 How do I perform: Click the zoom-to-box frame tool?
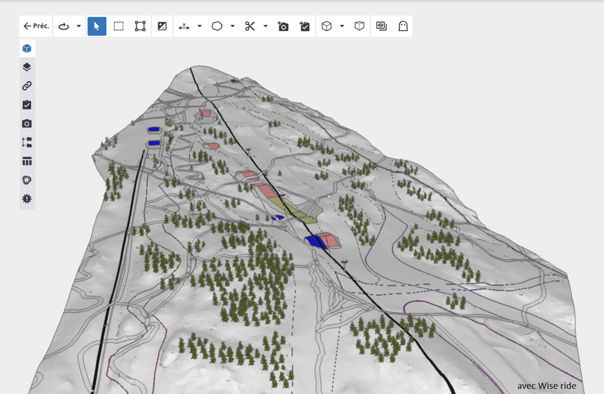coord(140,26)
